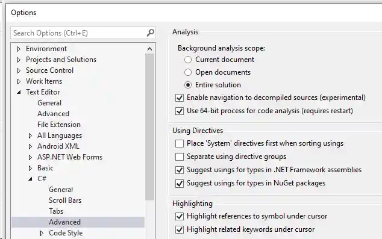The image size is (382, 239).
Task: Open C# Tabs page
Action: click(x=56, y=211)
